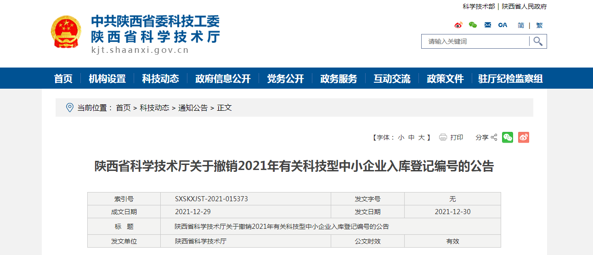Screen dimensions: 593x255
Task: Share via the green WeChat button
Action: (x=508, y=137)
